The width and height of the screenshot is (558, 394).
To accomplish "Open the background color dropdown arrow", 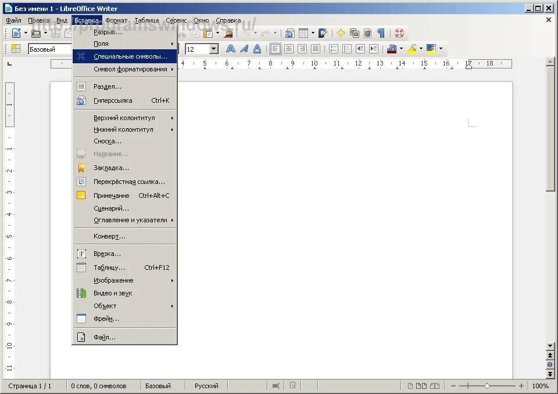I will (x=441, y=49).
